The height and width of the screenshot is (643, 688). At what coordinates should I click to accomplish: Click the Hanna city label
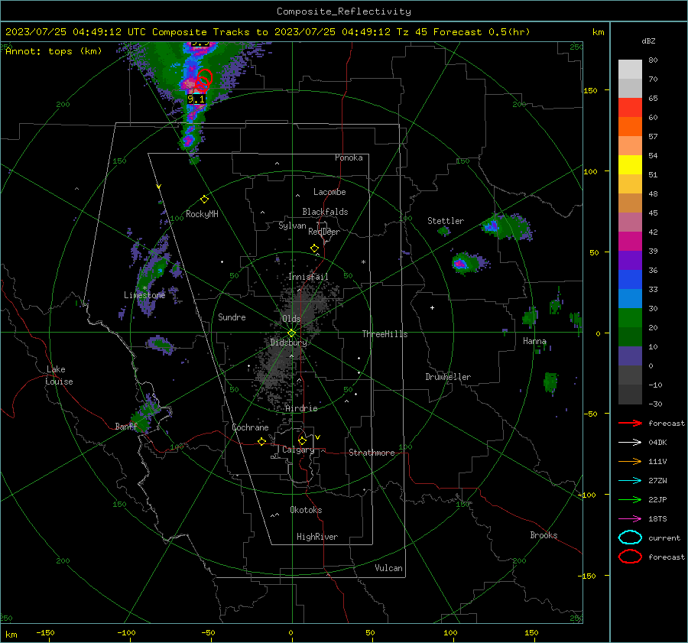pyautogui.click(x=534, y=341)
